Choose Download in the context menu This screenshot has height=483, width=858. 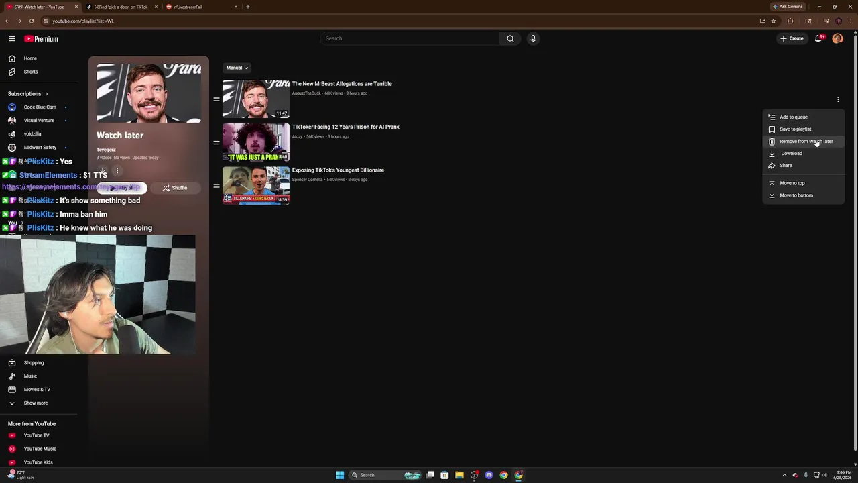[x=803, y=154]
